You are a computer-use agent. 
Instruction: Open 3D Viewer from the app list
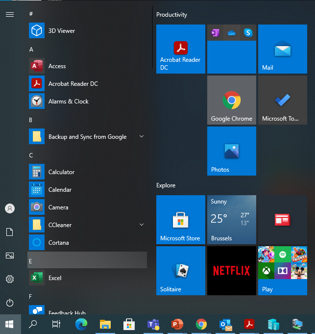87,30
